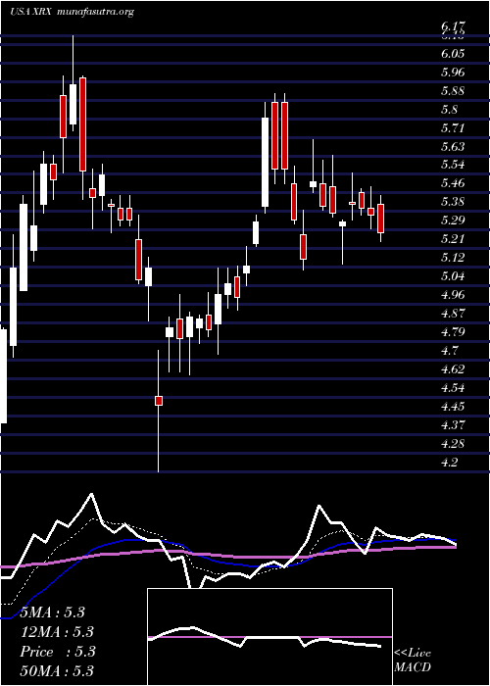Click the 5.71 price axis label
This screenshot has width=490, height=686.
[x=453, y=128]
